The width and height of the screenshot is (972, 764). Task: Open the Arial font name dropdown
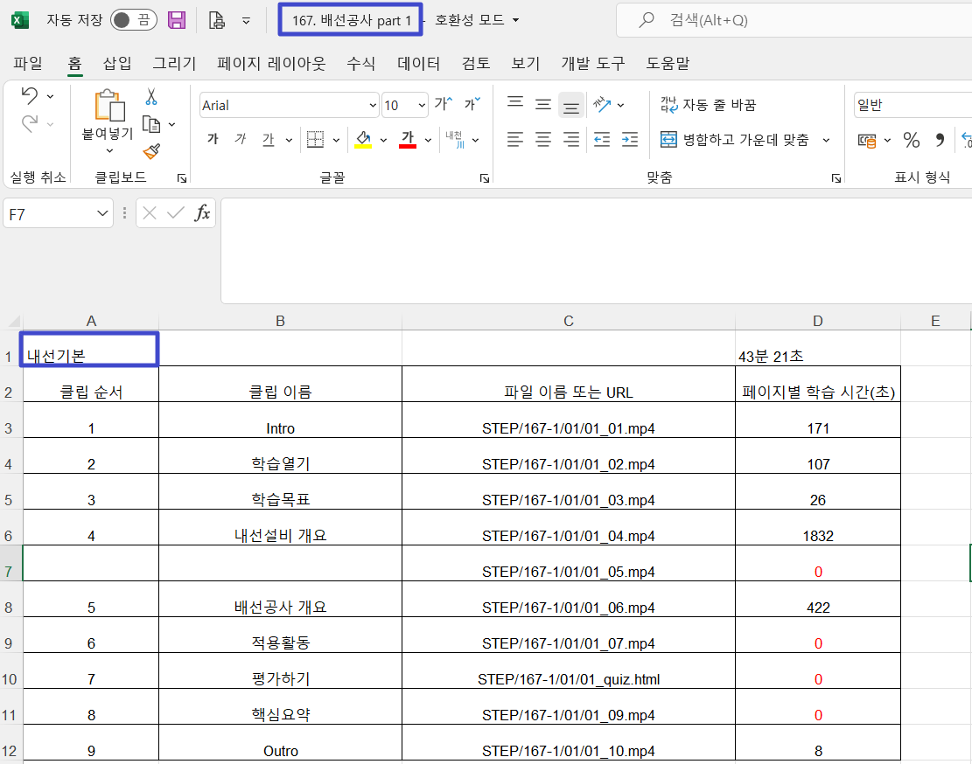point(373,105)
